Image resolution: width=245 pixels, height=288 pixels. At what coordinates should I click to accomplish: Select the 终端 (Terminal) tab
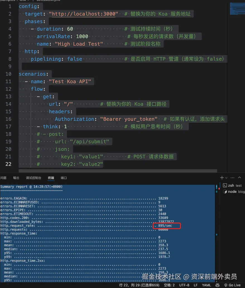51,178
